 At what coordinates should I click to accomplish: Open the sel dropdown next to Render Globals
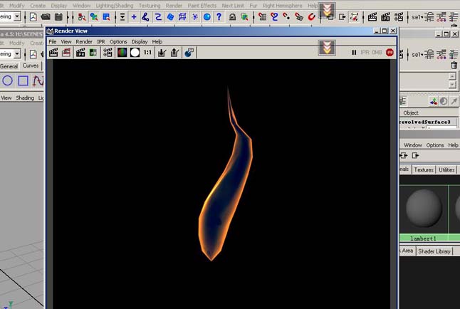417,17
